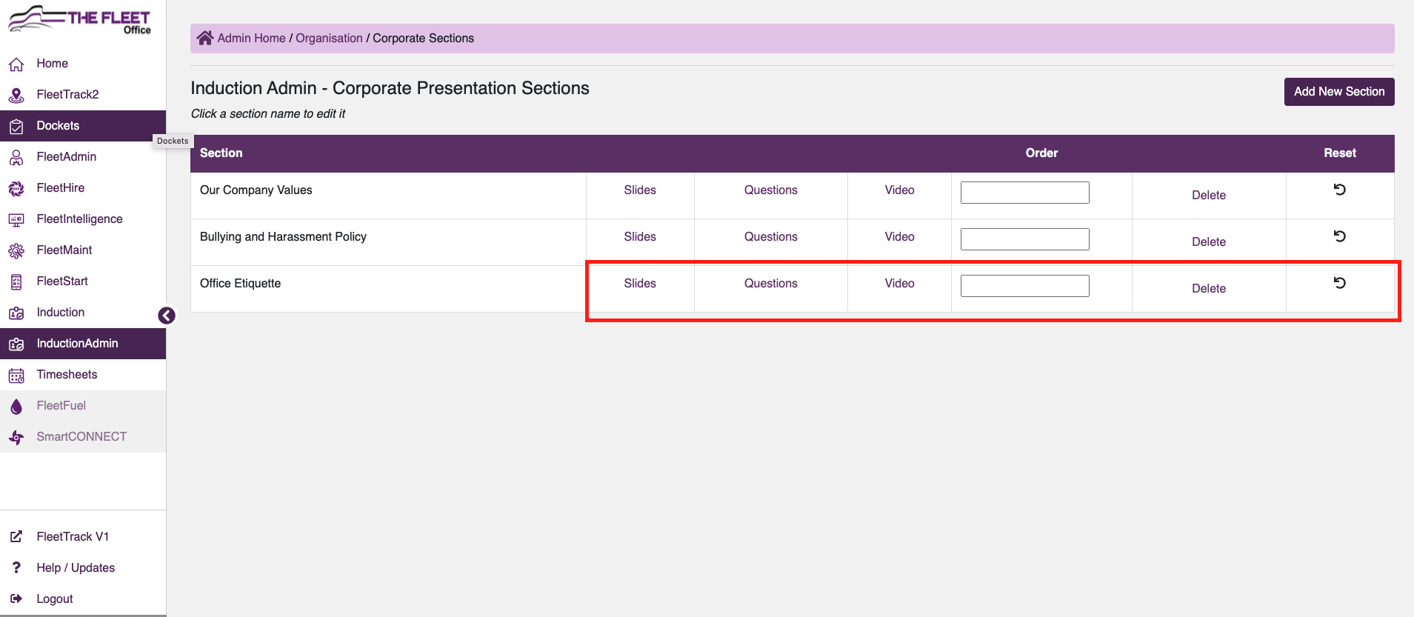This screenshot has width=1414, height=617.
Task: Click the FleetAdmin person icon
Action: (x=16, y=158)
